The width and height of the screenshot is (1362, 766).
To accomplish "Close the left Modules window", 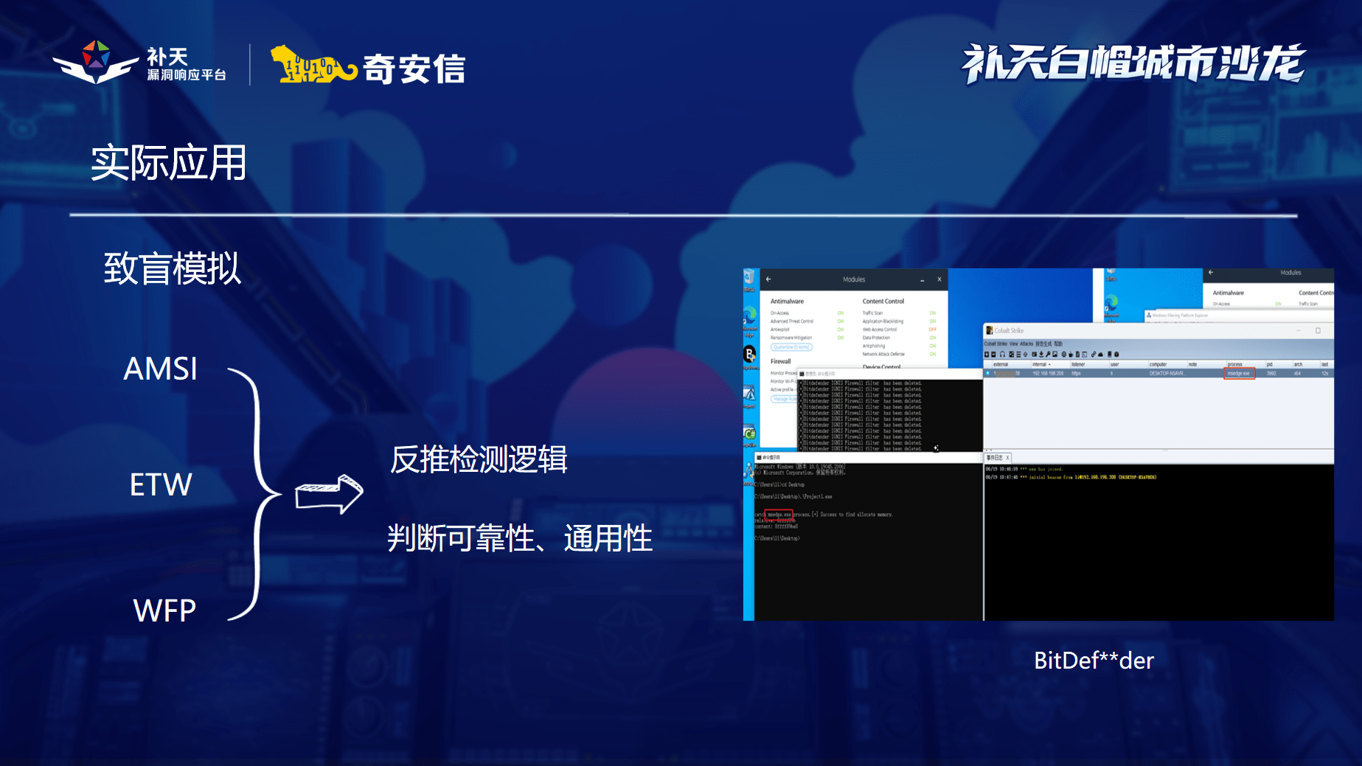I will pos(939,279).
